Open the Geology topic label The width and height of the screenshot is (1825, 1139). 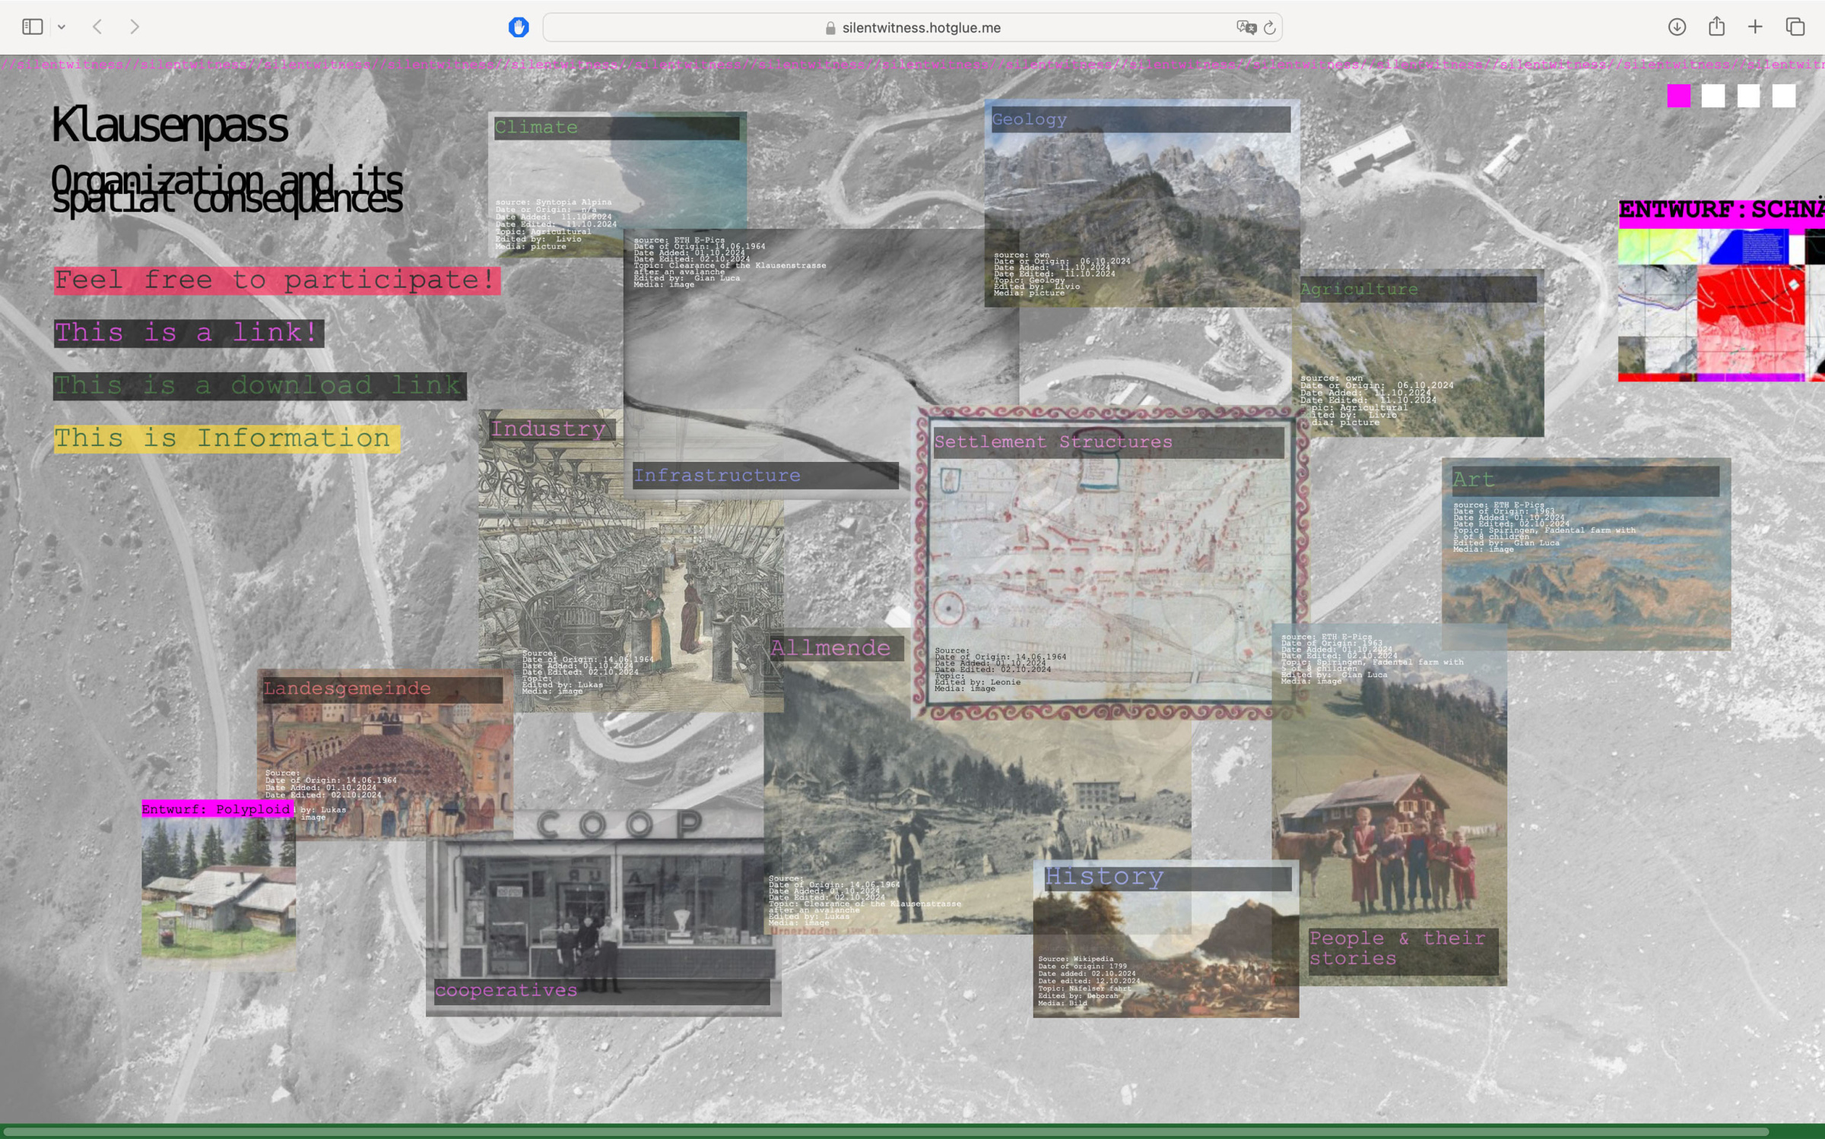(1141, 119)
